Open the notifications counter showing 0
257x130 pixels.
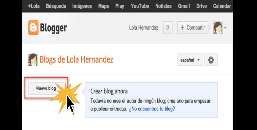(x=168, y=28)
